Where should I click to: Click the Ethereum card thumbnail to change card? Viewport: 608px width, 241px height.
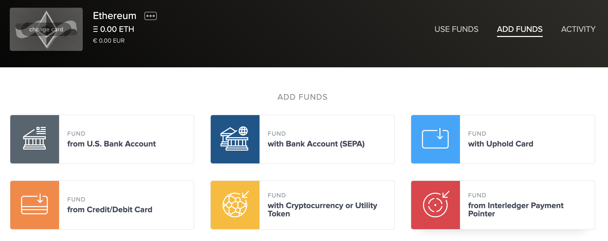pyautogui.click(x=46, y=29)
